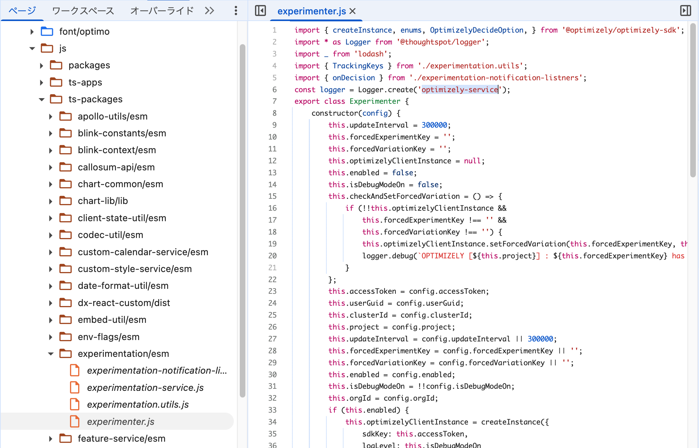
Task: Select the ページ tab
Action: tap(22, 11)
